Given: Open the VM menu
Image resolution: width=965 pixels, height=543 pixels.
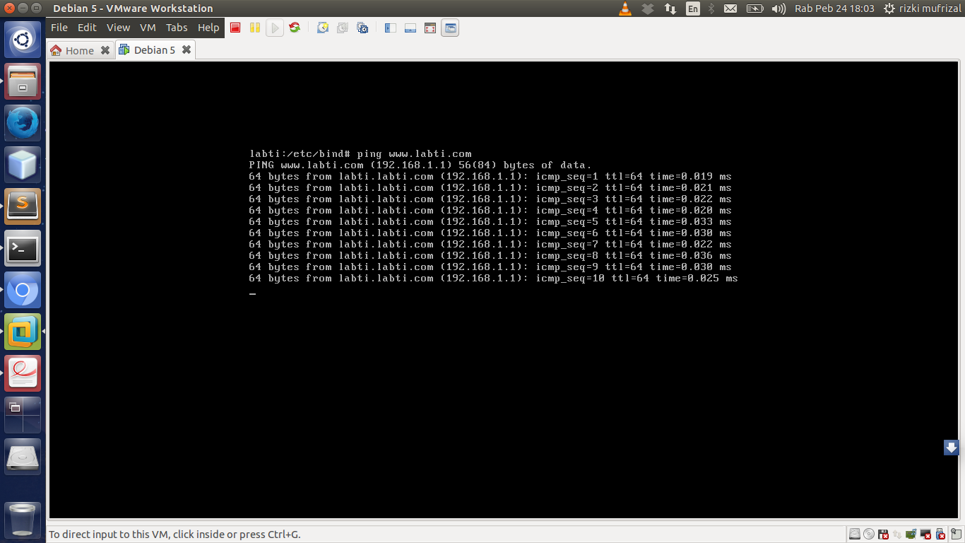Looking at the screenshot, I should (148, 28).
